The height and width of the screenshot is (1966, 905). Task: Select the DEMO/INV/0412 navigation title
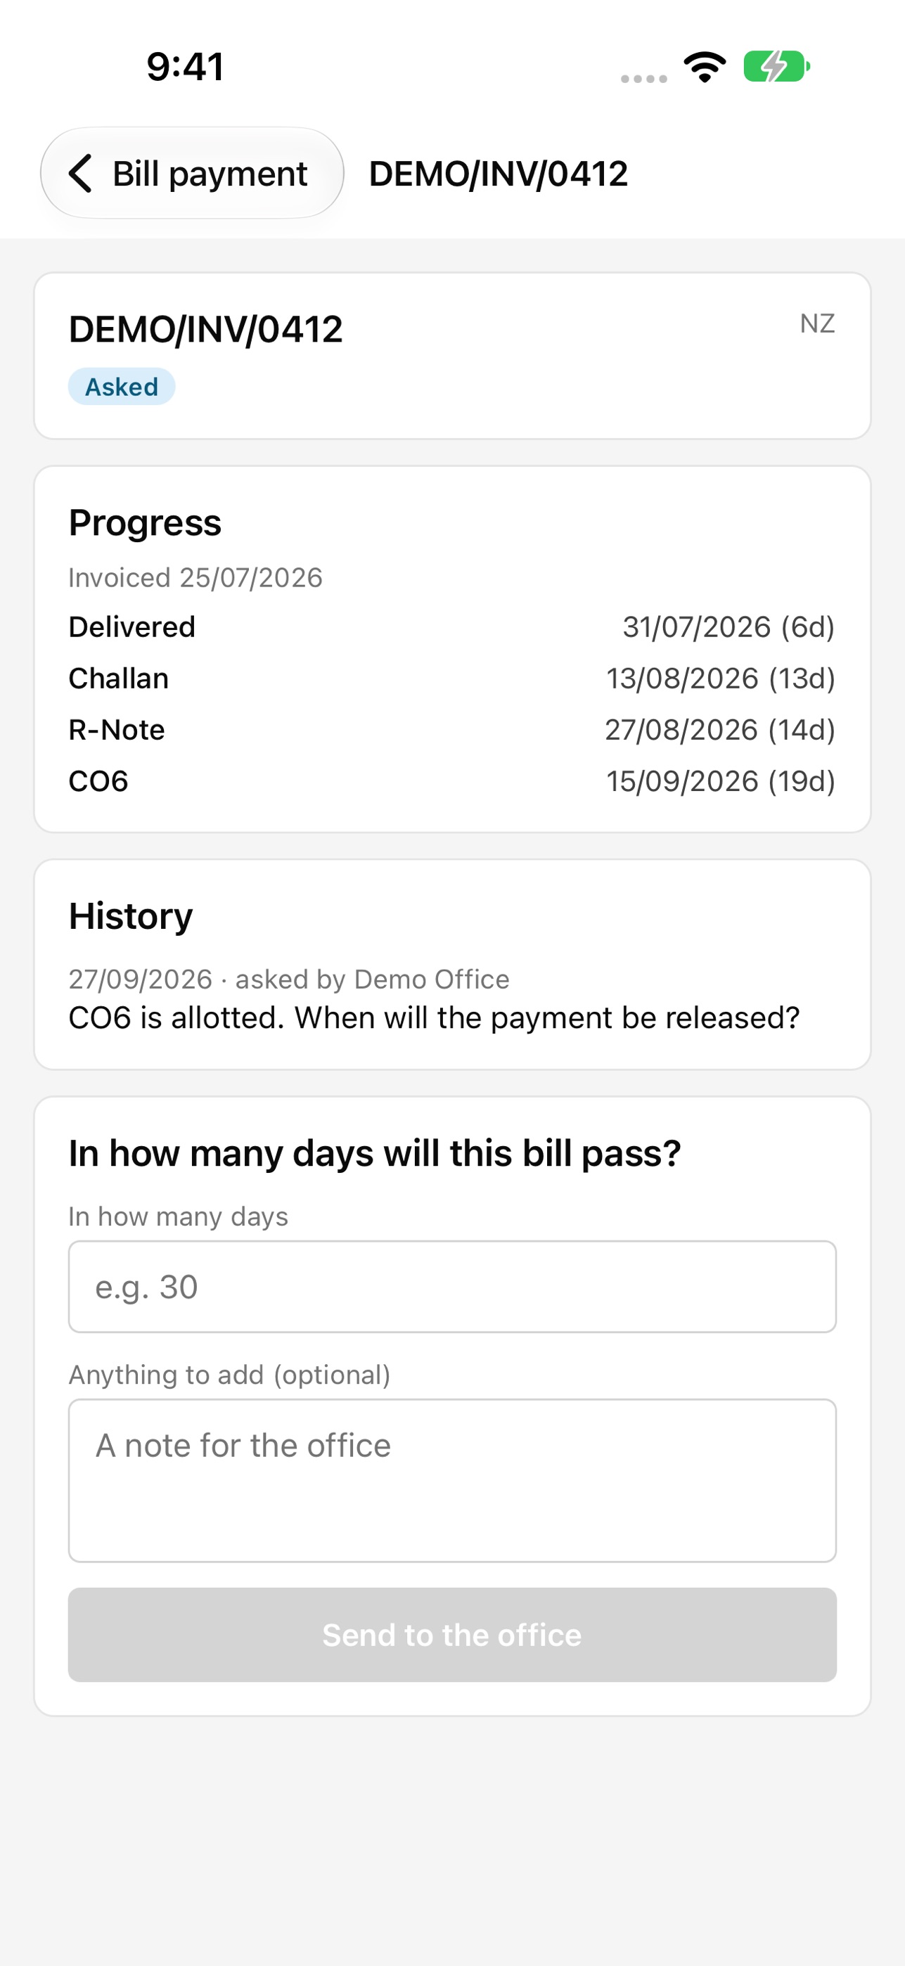click(499, 174)
